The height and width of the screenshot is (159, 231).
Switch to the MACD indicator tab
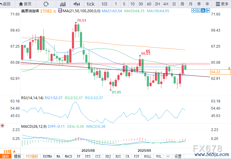(x=68, y=156)
